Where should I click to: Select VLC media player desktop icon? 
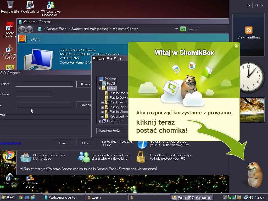click(x=30, y=181)
